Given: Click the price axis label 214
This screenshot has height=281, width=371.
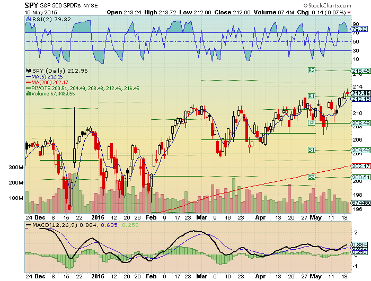Looking at the screenshot, I should [357, 86].
